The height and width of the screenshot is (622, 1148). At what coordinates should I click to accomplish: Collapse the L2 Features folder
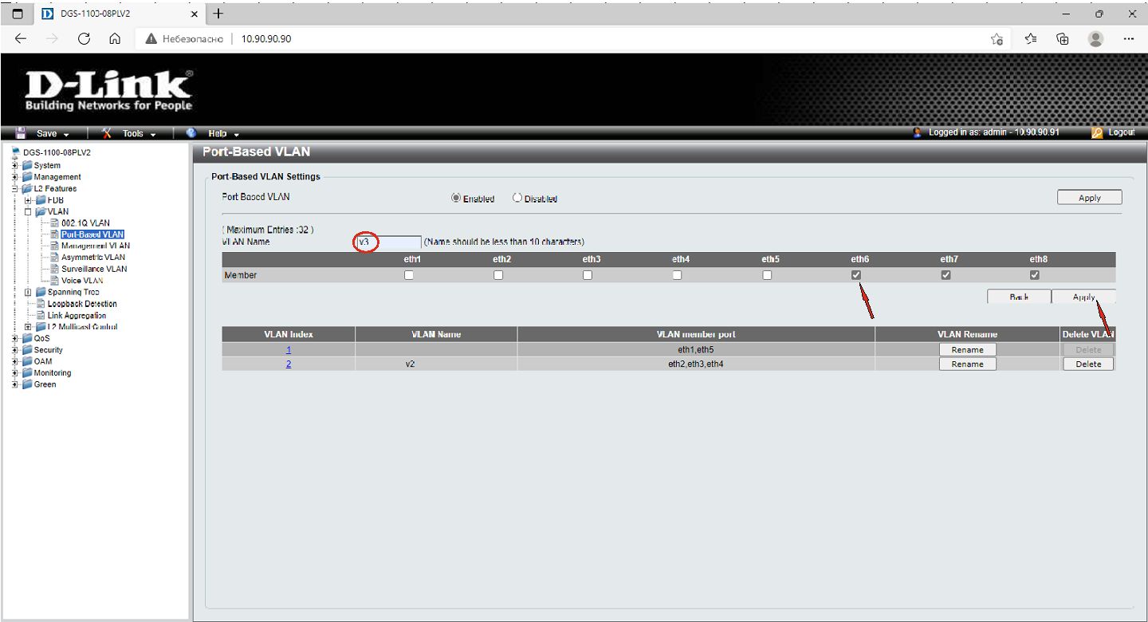tap(15, 189)
